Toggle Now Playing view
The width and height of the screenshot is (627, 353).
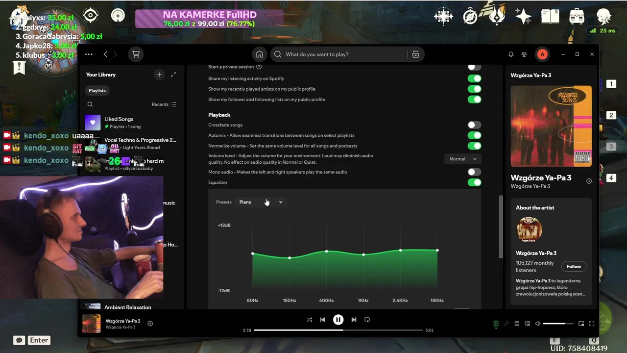coord(496,324)
